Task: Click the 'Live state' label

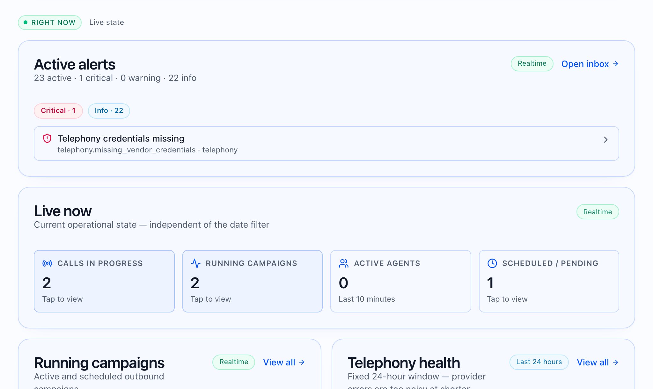Action: tap(106, 22)
